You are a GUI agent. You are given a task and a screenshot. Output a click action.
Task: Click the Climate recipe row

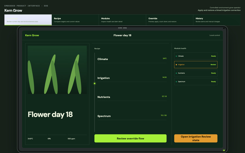point(132,59)
